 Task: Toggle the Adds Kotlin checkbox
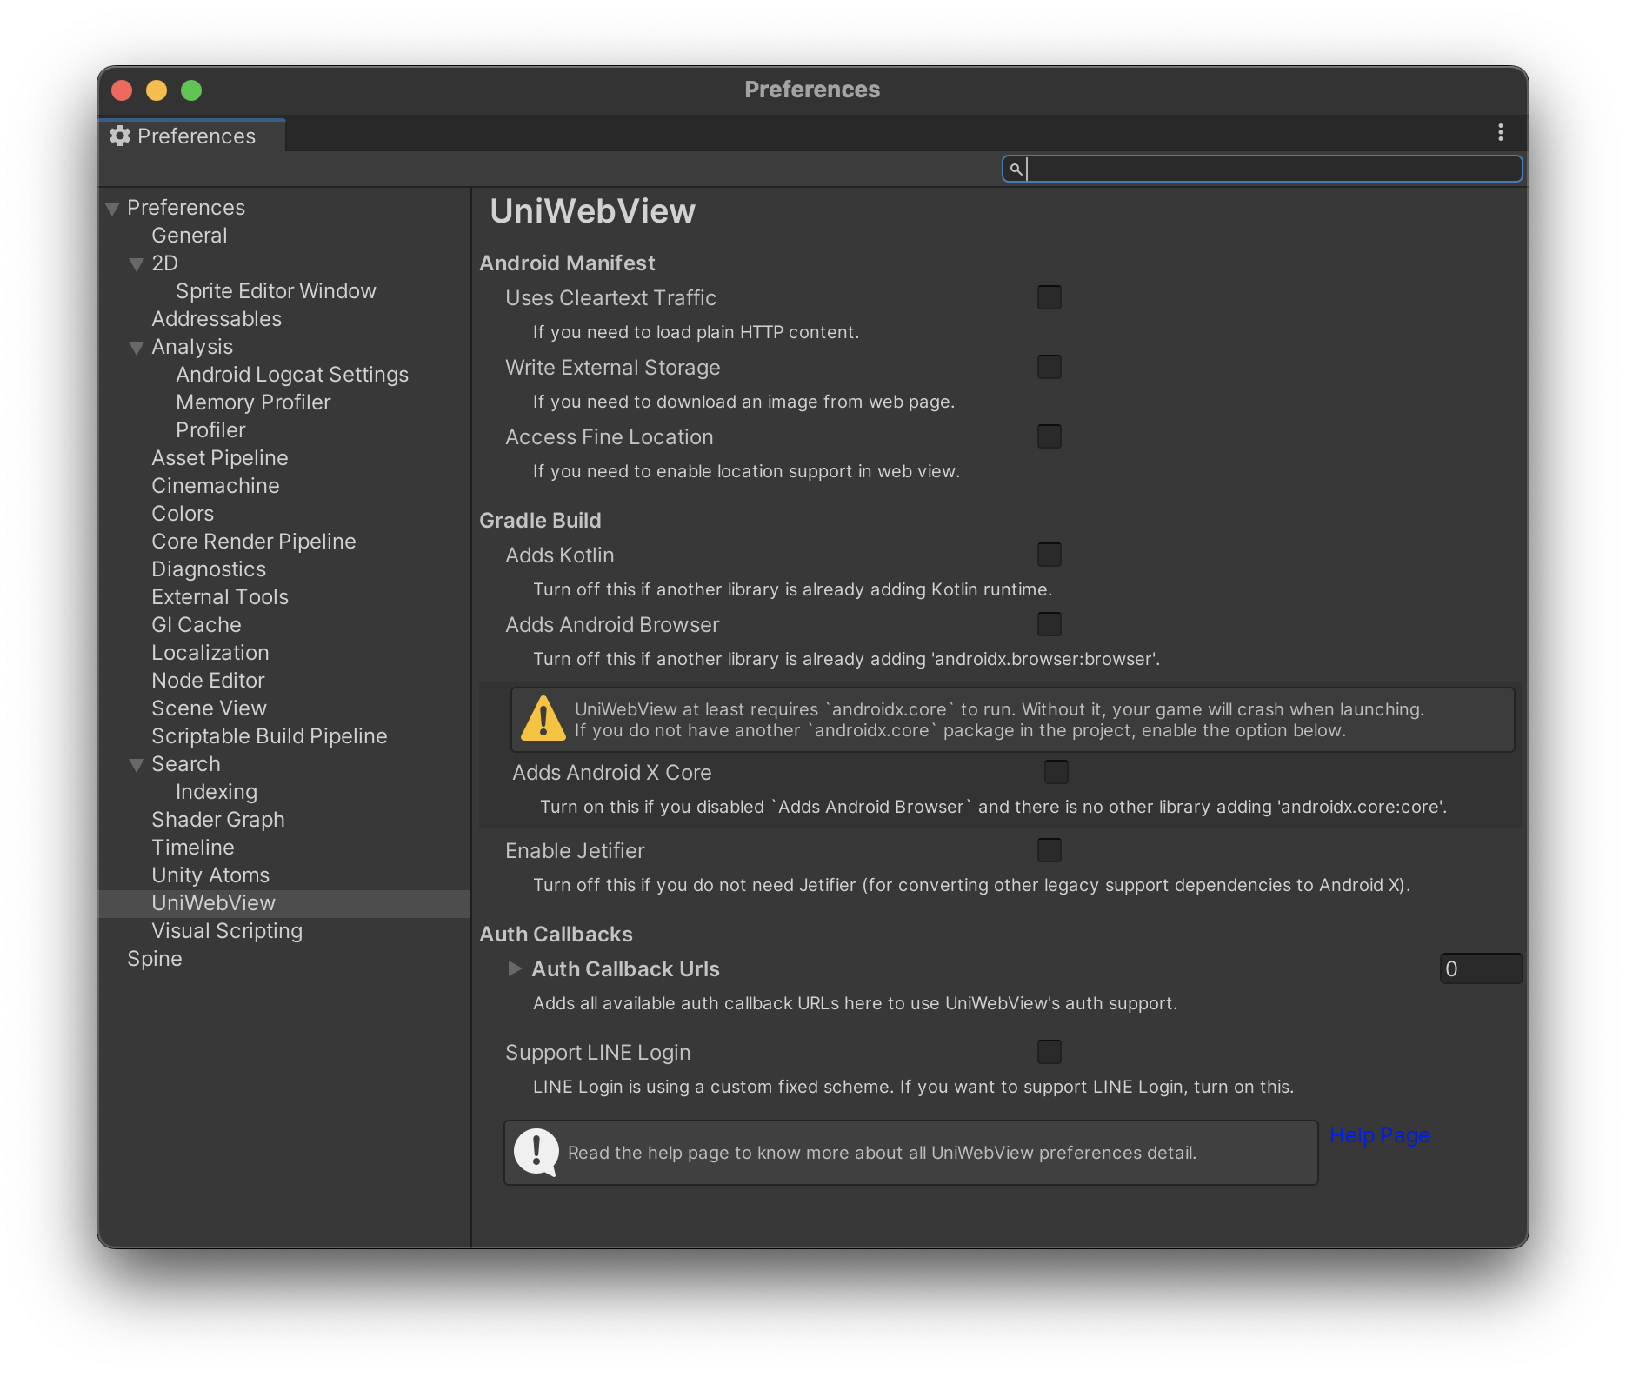click(x=1050, y=555)
